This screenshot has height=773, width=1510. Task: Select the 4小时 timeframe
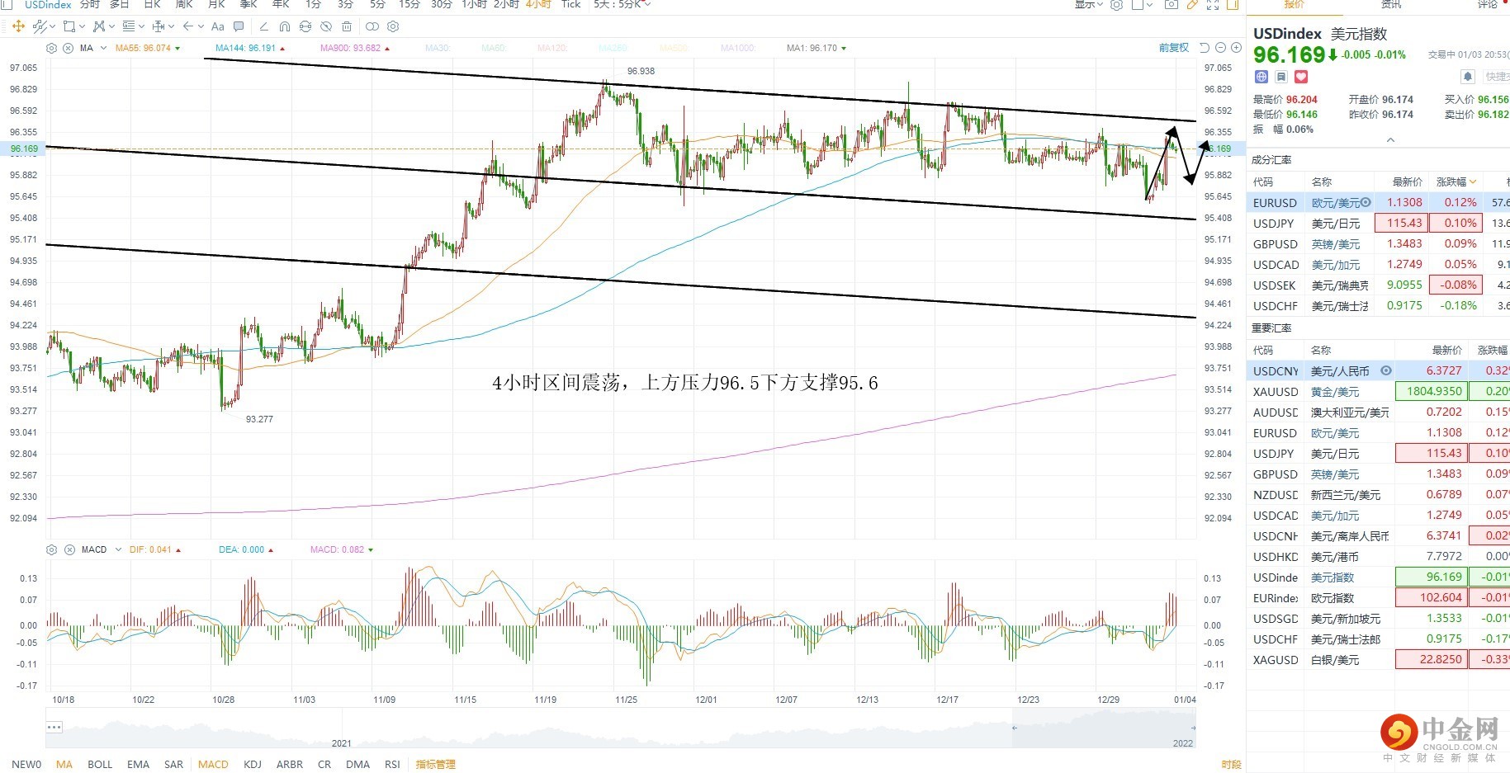click(x=538, y=4)
